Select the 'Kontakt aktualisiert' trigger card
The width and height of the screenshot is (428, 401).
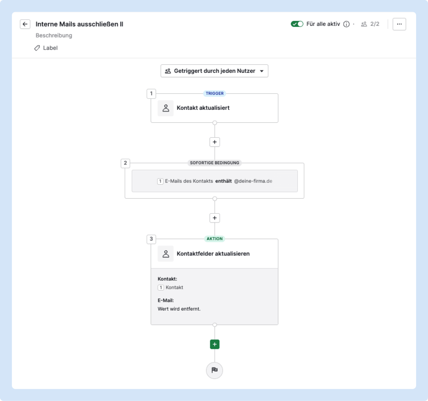(214, 108)
